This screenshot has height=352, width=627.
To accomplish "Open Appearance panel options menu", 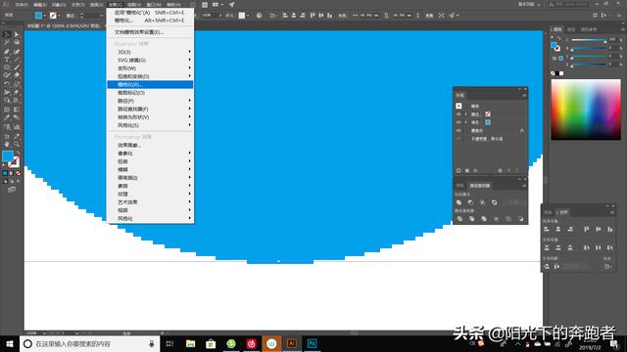I will coord(524,96).
